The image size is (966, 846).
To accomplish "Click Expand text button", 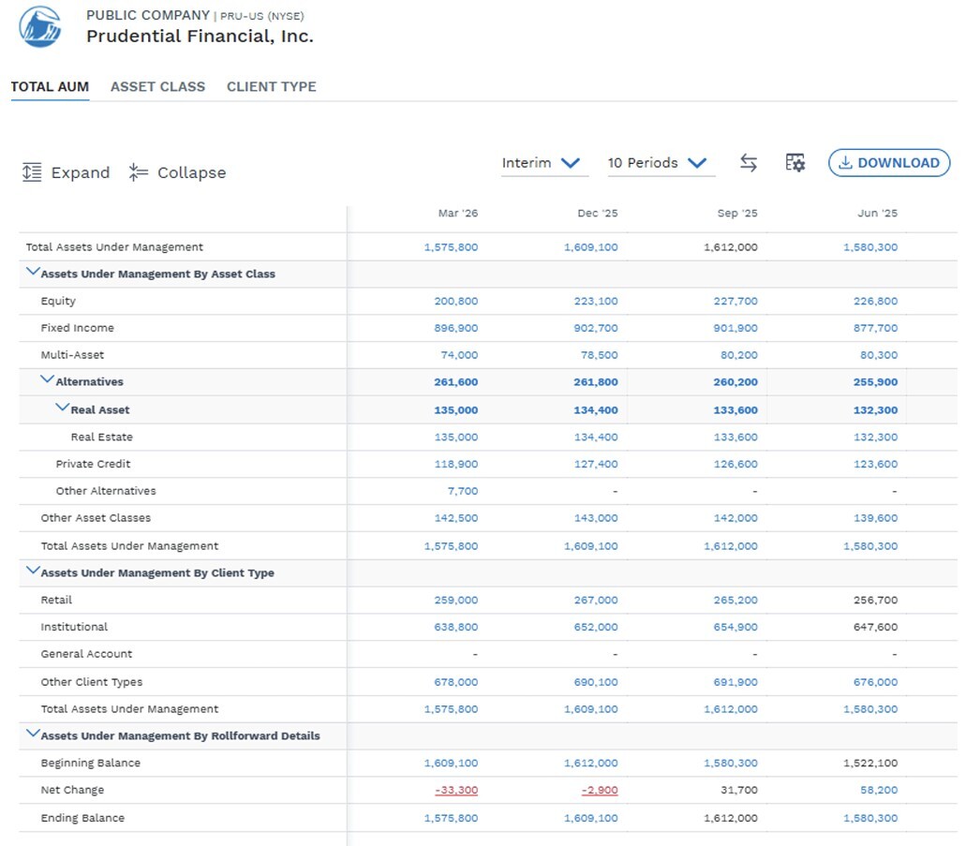I will tap(80, 172).
